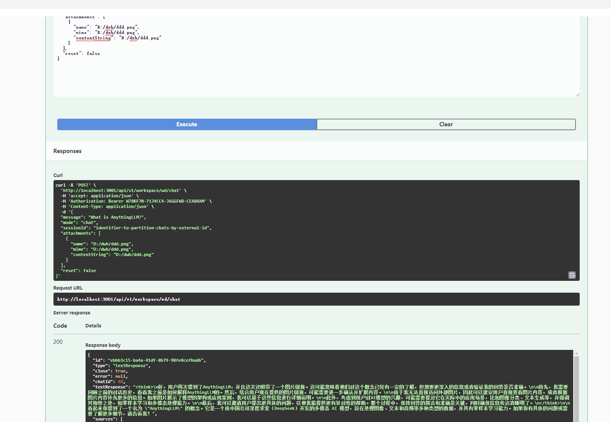Click the Authorization Bearer header line
The height and width of the screenshot is (422, 611).
(x=136, y=201)
